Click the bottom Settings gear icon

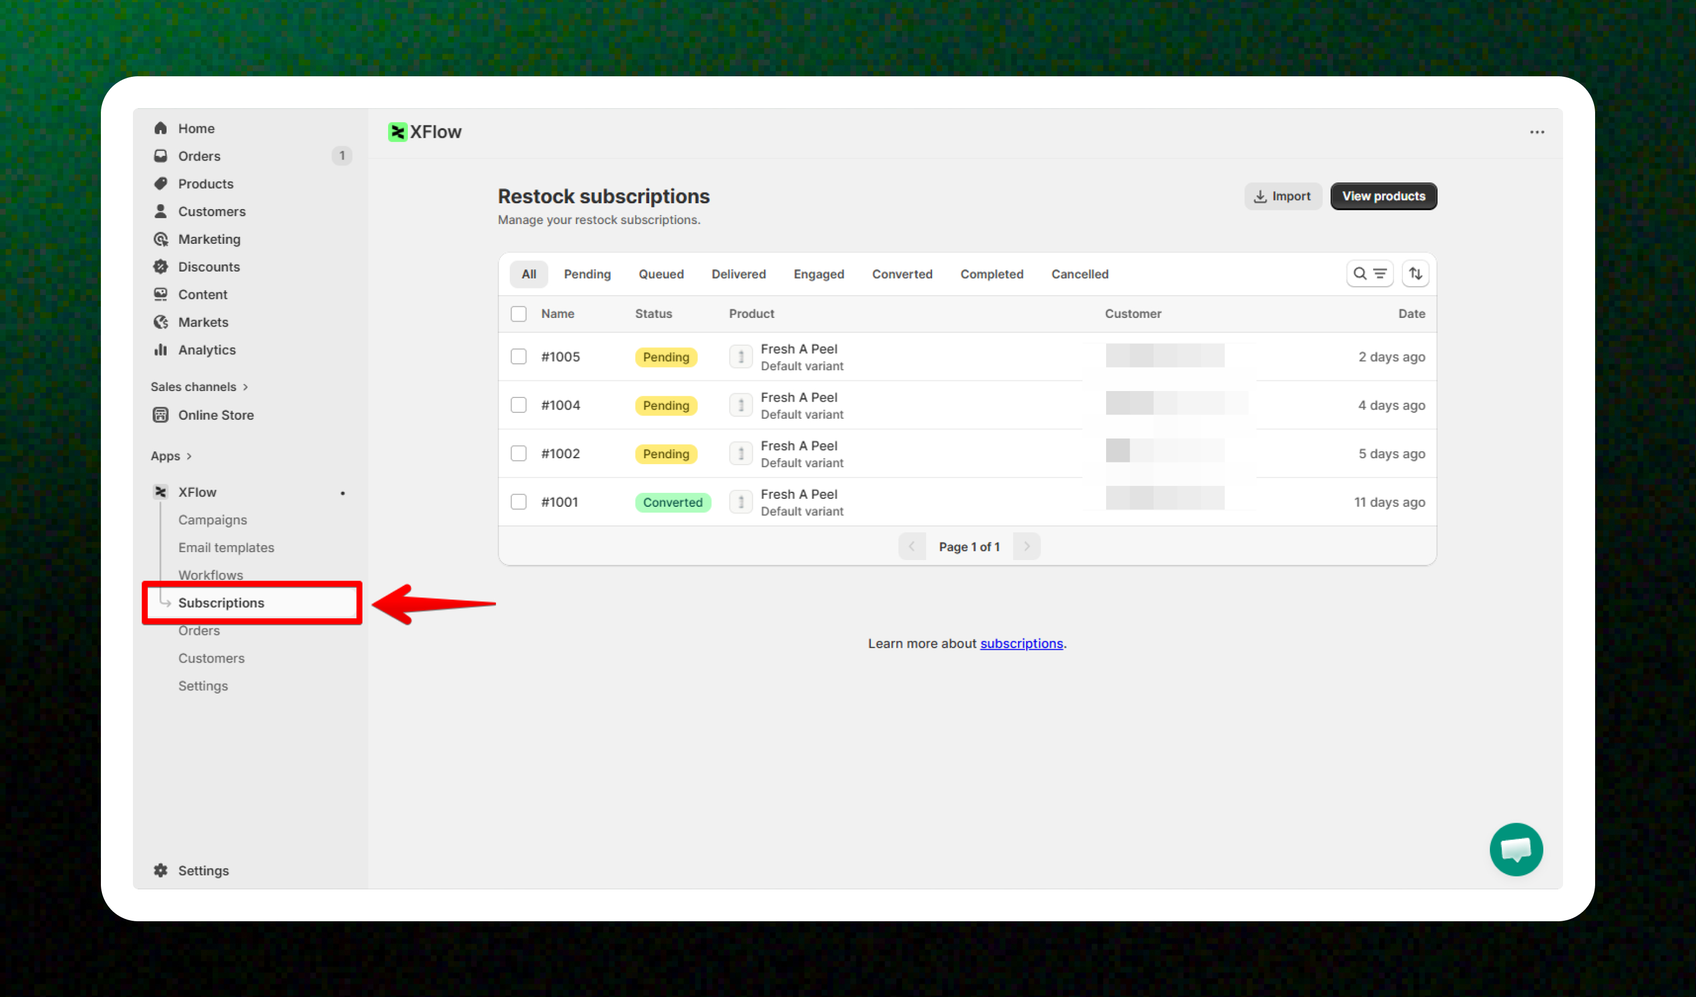click(160, 870)
